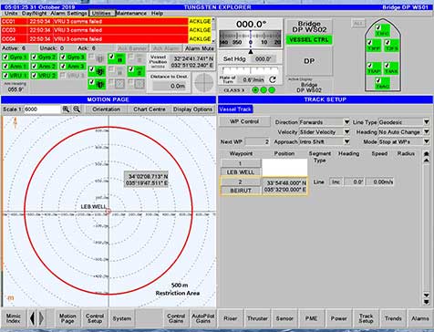
Task: Select the Vessel Track tab
Action: 235,109
